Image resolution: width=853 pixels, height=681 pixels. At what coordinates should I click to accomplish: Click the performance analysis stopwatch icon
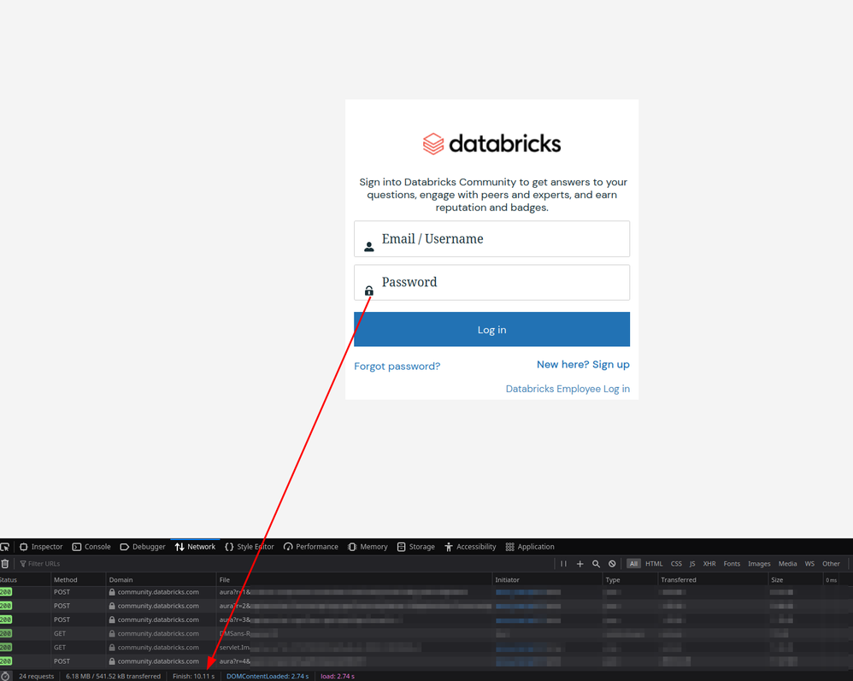pyautogui.click(x=5, y=676)
